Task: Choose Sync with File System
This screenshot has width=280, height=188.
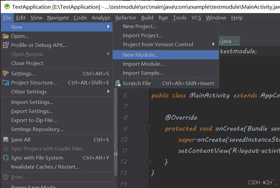Action: coord(57,158)
